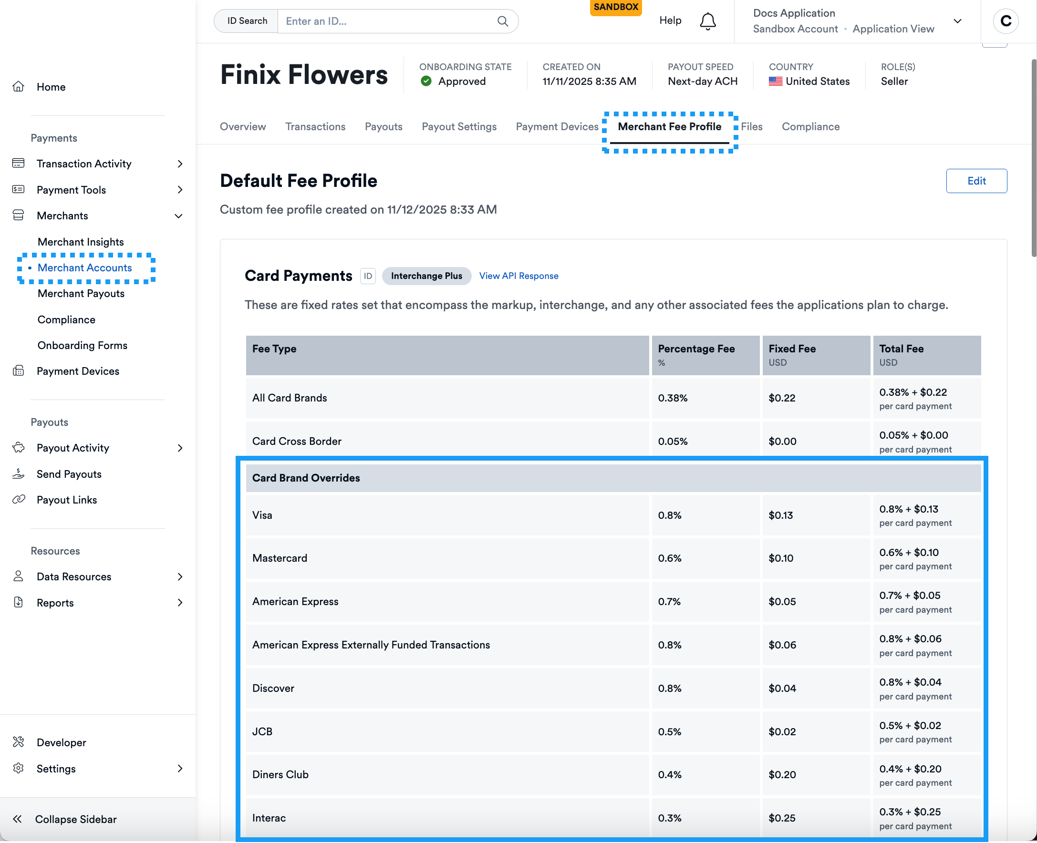This screenshot has width=1037, height=843.
Task: Switch to the Transactions tab
Action: point(315,126)
